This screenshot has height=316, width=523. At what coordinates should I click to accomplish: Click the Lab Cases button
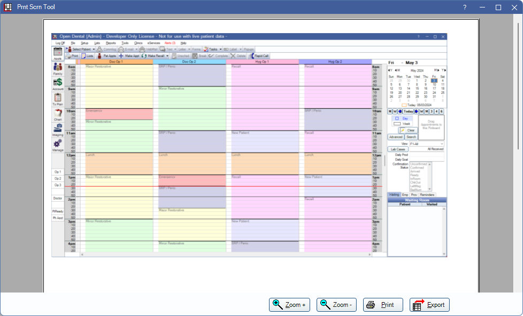click(398, 149)
